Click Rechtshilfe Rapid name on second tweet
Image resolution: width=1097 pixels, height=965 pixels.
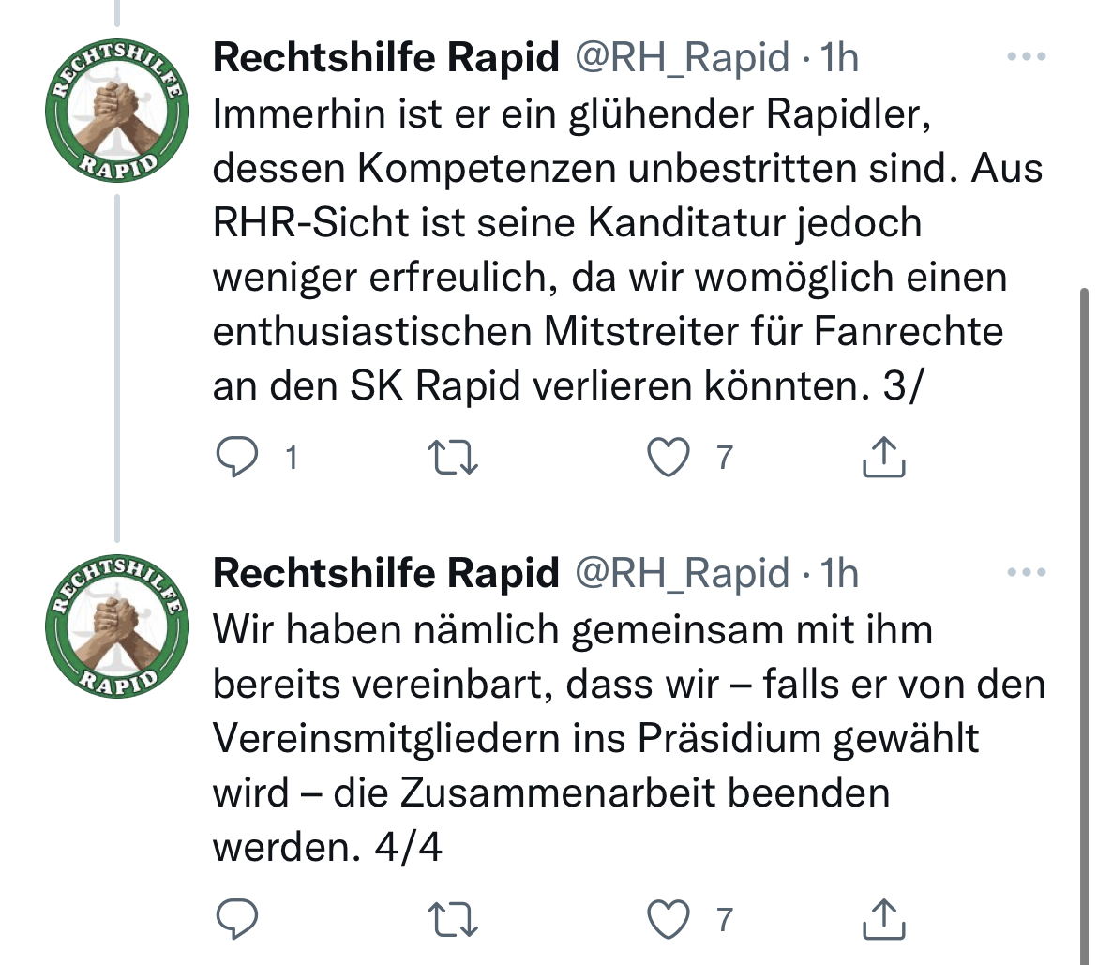(386, 572)
